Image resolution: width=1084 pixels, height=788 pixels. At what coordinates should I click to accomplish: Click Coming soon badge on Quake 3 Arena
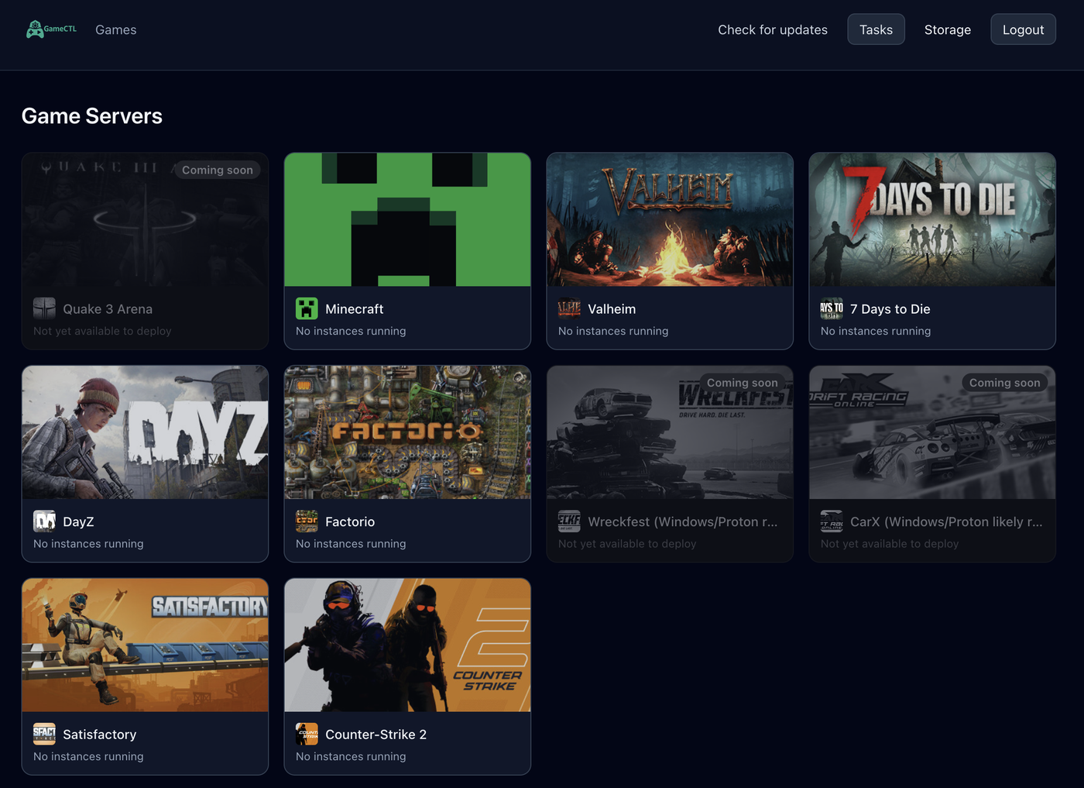tap(218, 170)
